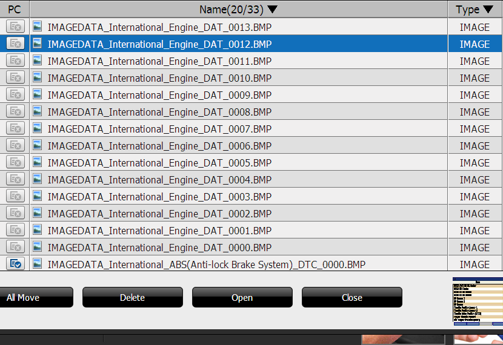Click IMAGE type cell of Engine_DAT_0000.BMP
503x345 pixels.
point(475,248)
